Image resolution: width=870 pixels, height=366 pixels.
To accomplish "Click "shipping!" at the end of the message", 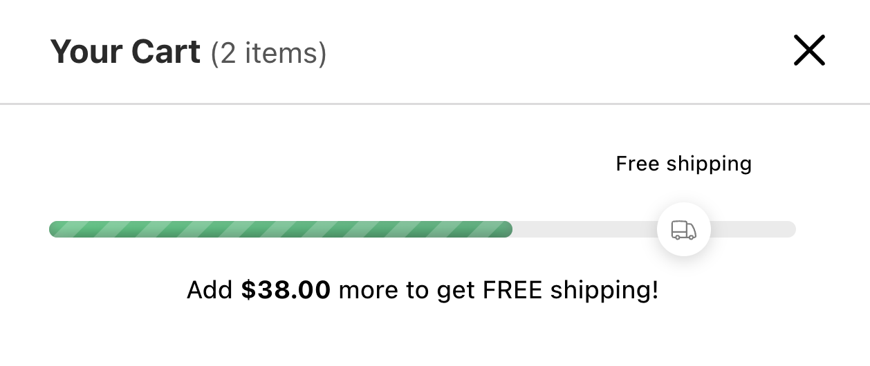I will [x=604, y=291].
